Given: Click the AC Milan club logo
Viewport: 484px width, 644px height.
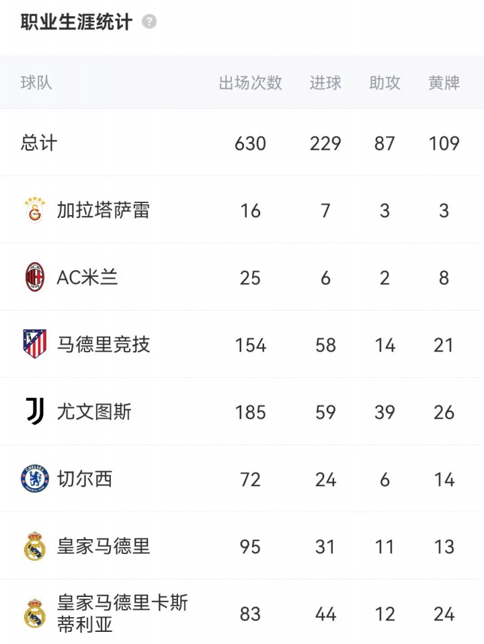Looking at the screenshot, I should pyautogui.click(x=34, y=277).
